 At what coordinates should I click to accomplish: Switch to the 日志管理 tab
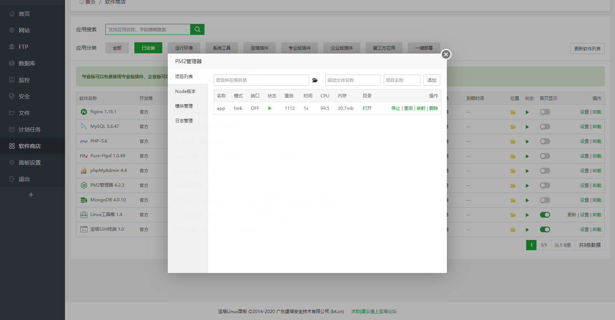188,121
